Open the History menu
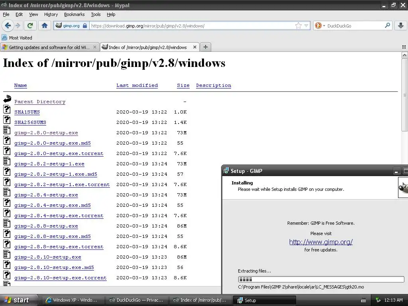Viewport: 408px width, 306px height. [x=51, y=14]
